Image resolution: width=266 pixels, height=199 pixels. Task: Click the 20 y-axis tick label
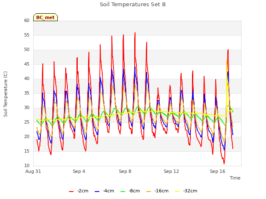[27, 136]
